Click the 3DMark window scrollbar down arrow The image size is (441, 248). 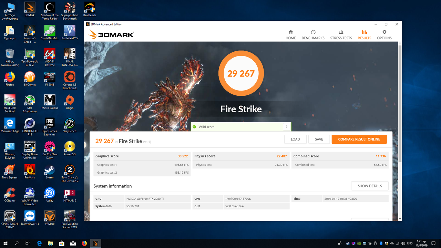(400, 219)
